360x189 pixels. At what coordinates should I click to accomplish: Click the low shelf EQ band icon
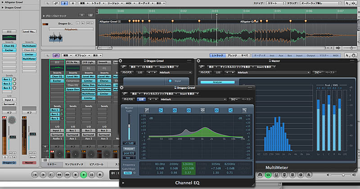click(161, 109)
